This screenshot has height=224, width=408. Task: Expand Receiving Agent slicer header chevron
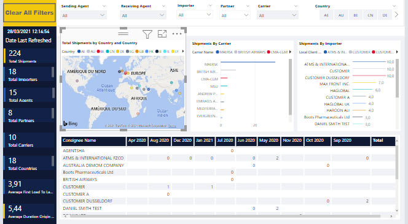click(163, 6)
